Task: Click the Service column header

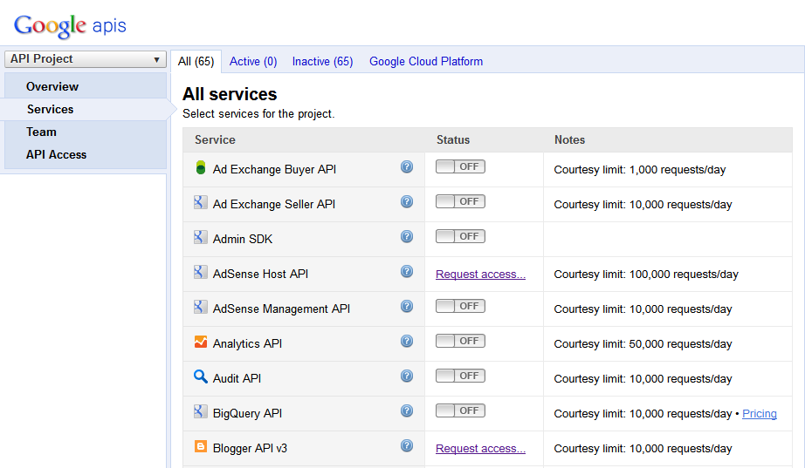Action: pos(215,140)
